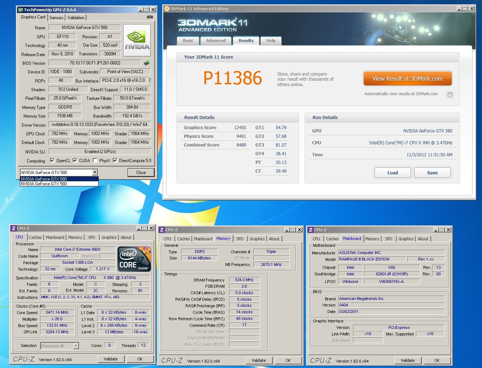Screen dimensions: 482x368
Task: Click the BIOS Version field 70.10.17.00.F1
Action: coord(95,63)
